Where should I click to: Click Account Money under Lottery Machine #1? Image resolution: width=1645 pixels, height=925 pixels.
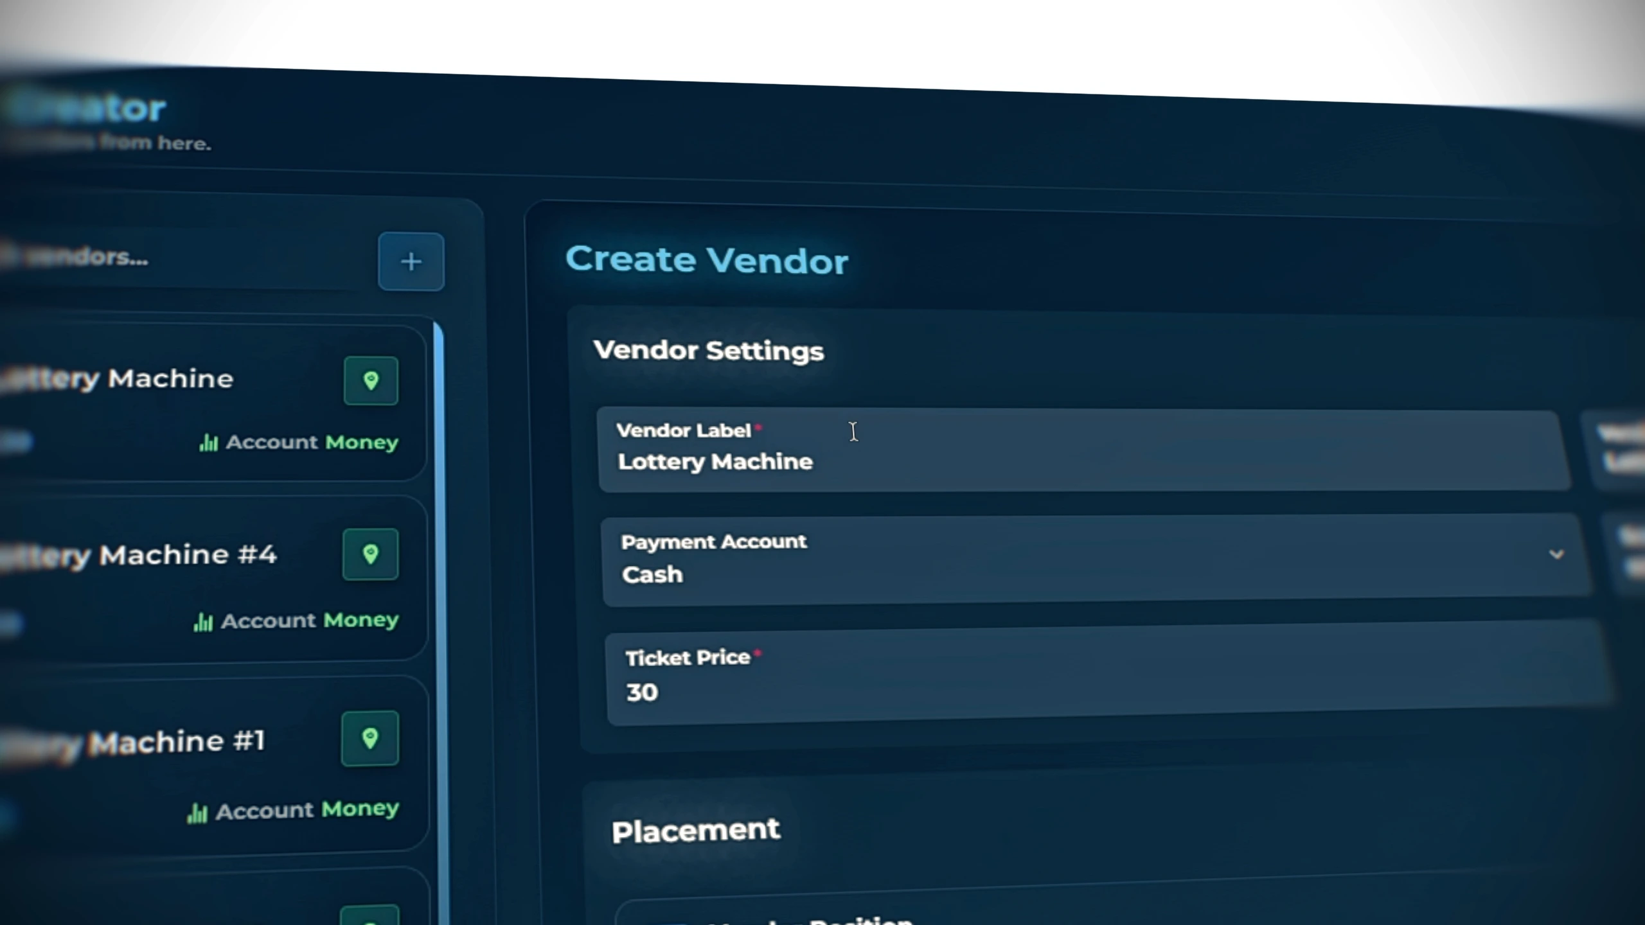click(293, 810)
